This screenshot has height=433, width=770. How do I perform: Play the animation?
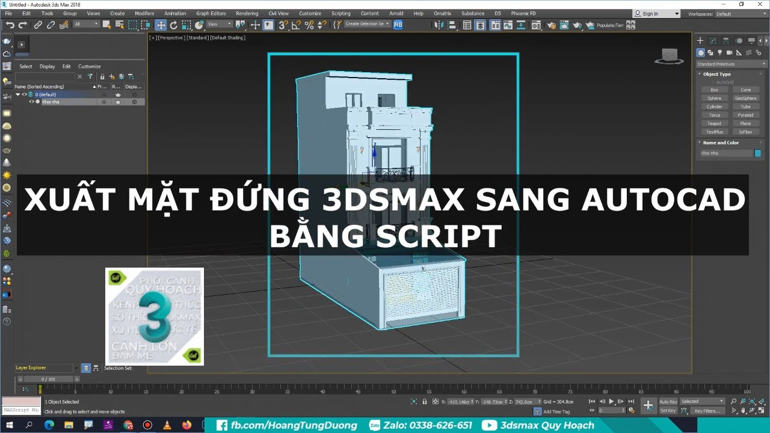pyautogui.click(x=612, y=401)
